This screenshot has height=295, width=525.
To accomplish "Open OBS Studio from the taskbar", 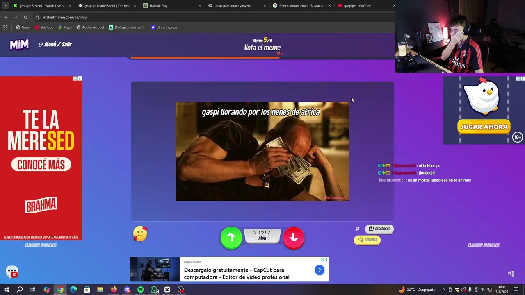I will [x=181, y=290].
